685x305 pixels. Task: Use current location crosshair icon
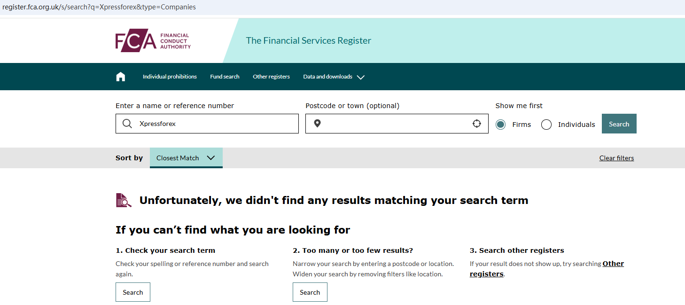(477, 124)
